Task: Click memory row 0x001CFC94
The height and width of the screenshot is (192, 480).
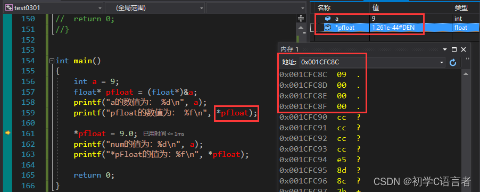Action: click(x=320, y=160)
